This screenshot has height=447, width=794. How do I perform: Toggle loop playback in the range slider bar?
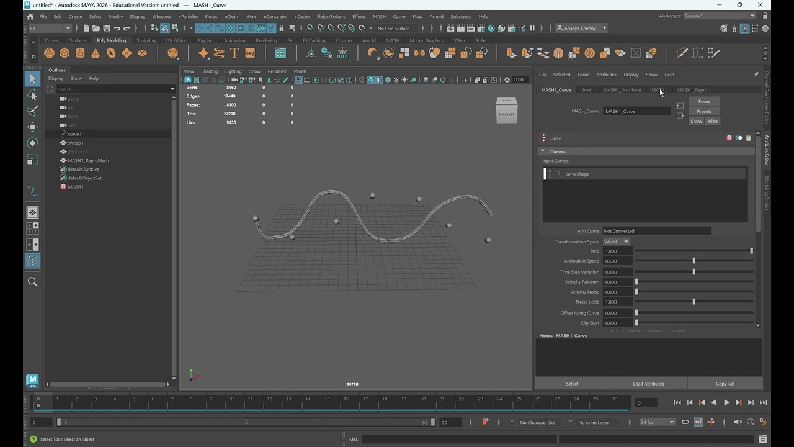click(685, 422)
